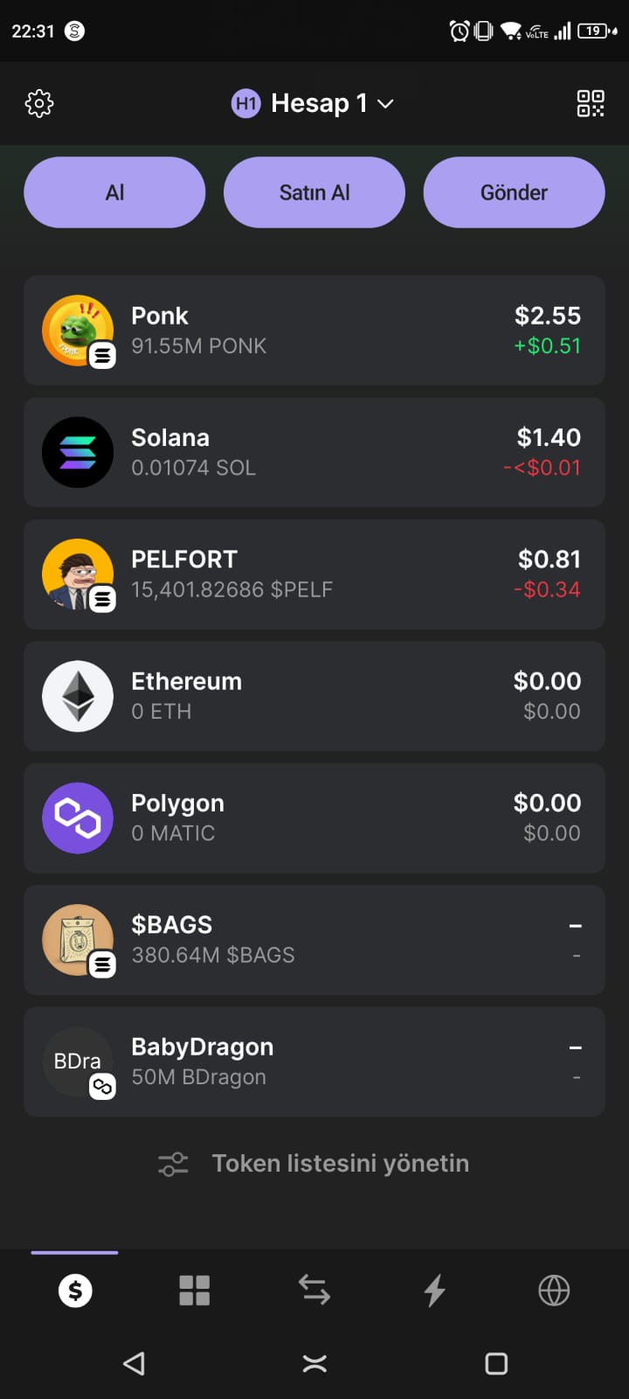Open the QR code scanner icon

pos(591,103)
